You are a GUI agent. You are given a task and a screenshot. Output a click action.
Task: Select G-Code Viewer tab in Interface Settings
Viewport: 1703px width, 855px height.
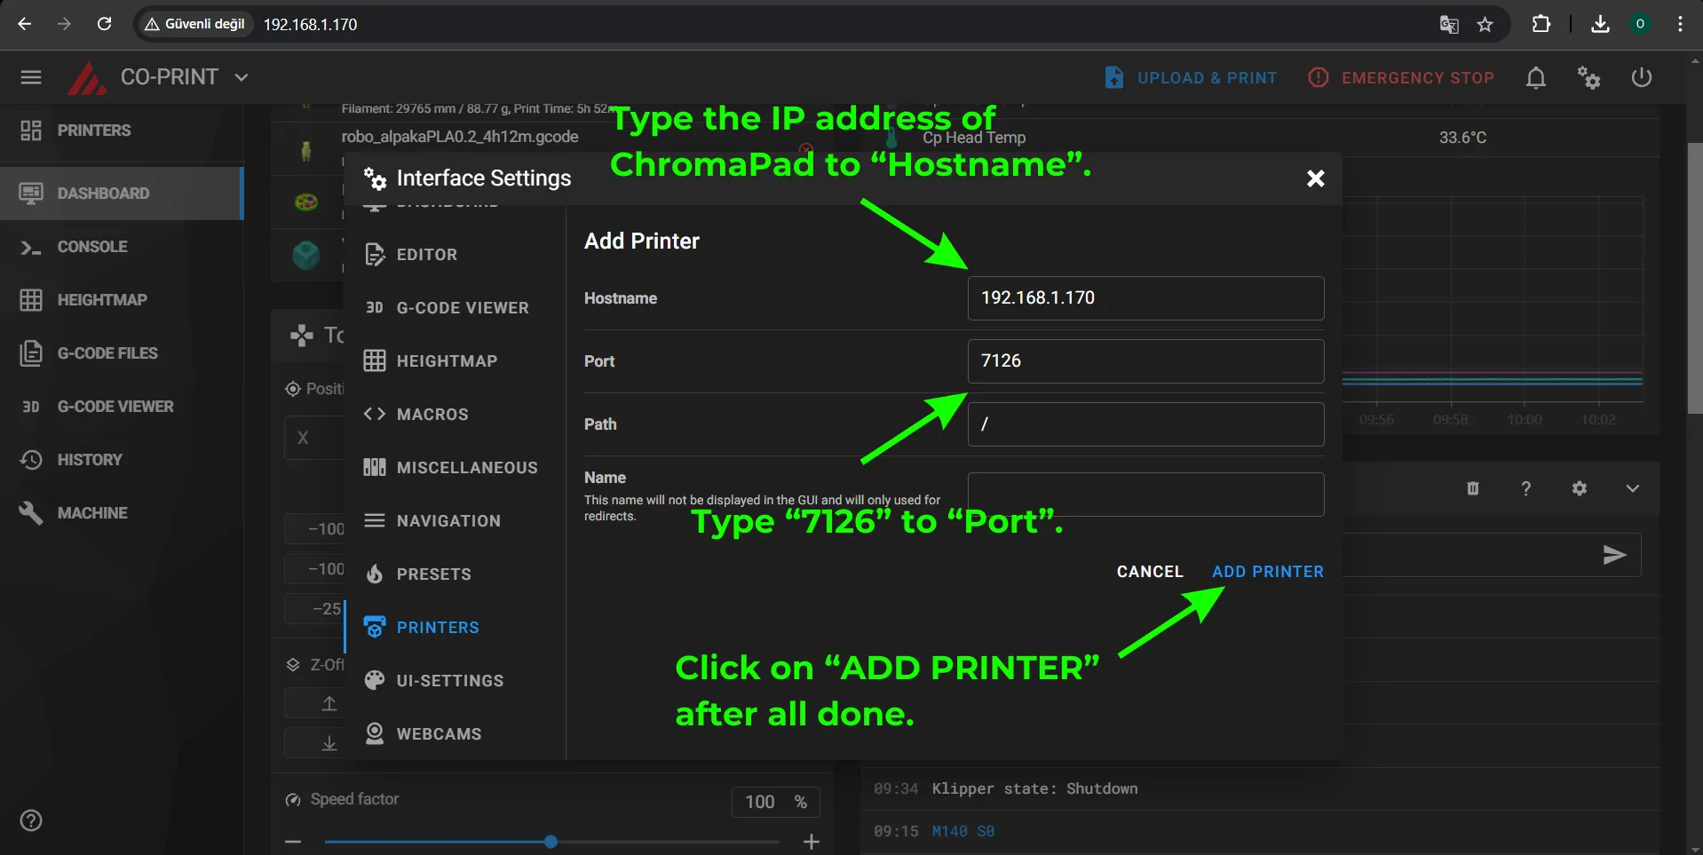(x=455, y=308)
